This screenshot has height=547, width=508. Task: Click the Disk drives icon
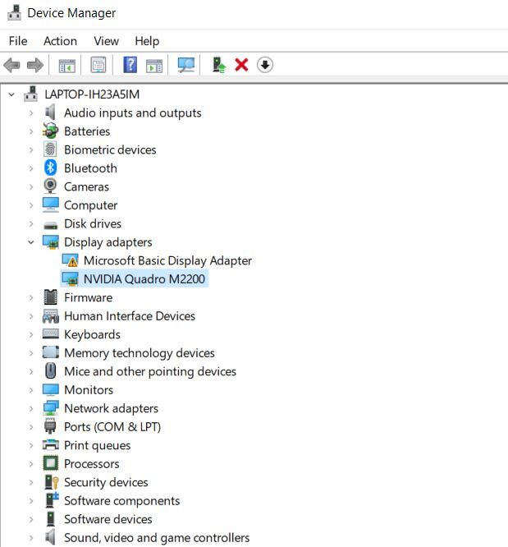coord(51,225)
